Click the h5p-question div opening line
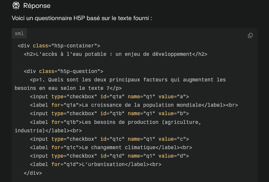The height and width of the screenshot is (182, 269). tap(64, 71)
